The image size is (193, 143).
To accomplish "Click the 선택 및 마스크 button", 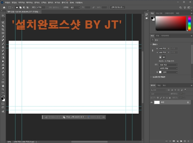I will tap(117, 7).
